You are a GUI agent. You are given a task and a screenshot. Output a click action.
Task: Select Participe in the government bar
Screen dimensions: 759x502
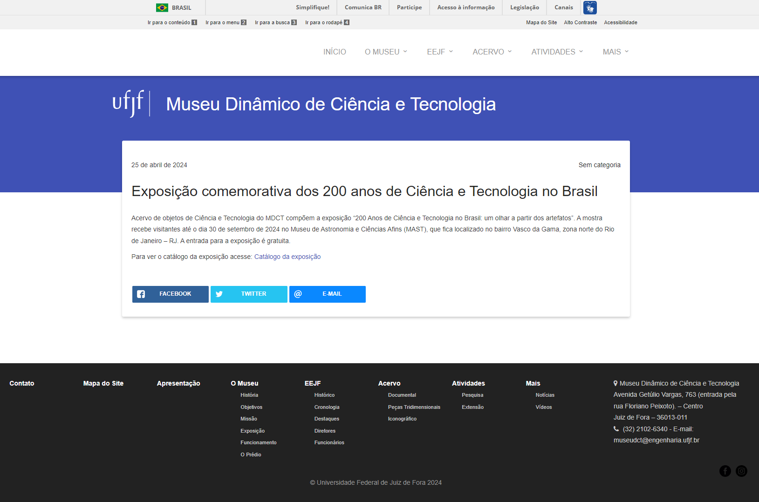point(410,7)
